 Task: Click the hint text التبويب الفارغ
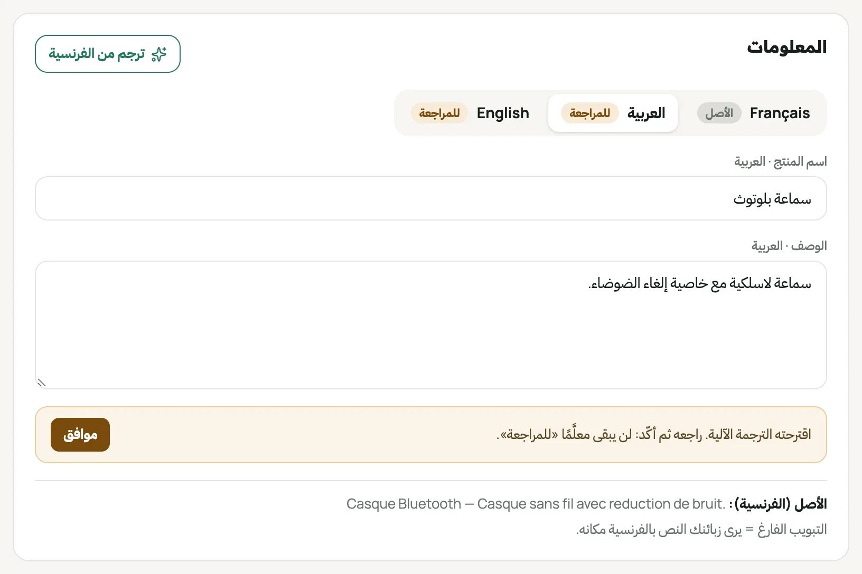pos(792,529)
